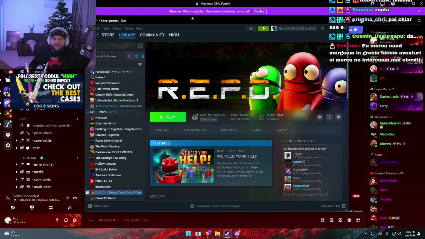
Task: Open the Steam LIBRARY tab
Action: pyautogui.click(x=127, y=35)
